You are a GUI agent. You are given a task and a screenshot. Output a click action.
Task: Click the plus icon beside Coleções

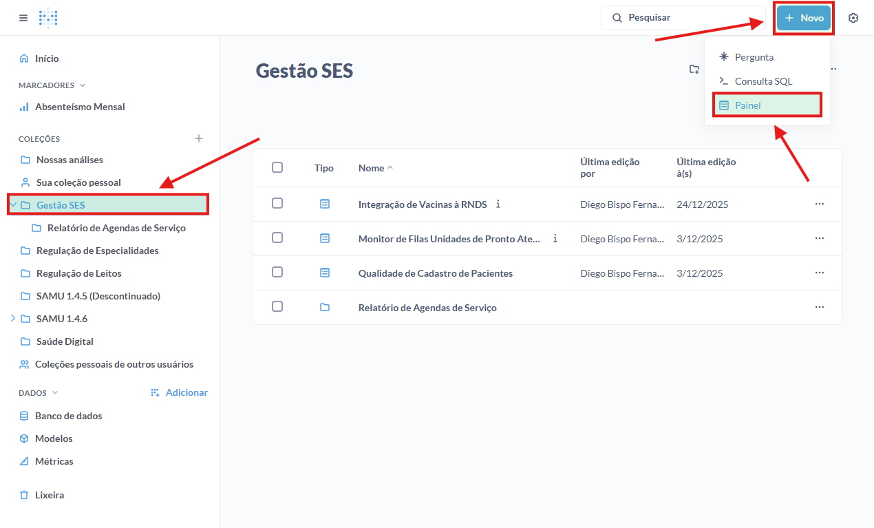coord(199,138)
